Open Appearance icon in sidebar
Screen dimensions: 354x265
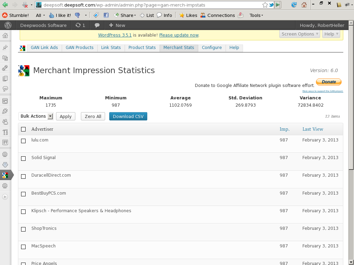(5, 101)
